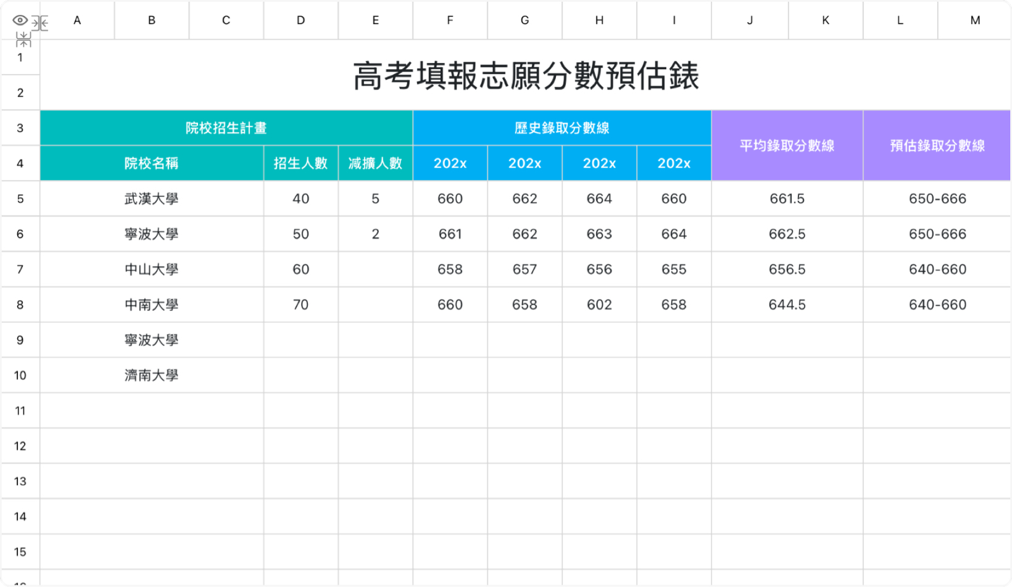This screenshot has width=1012, height=587.
Task: Select the 濟南大學 cell
Action: click(x=152, y=376)
